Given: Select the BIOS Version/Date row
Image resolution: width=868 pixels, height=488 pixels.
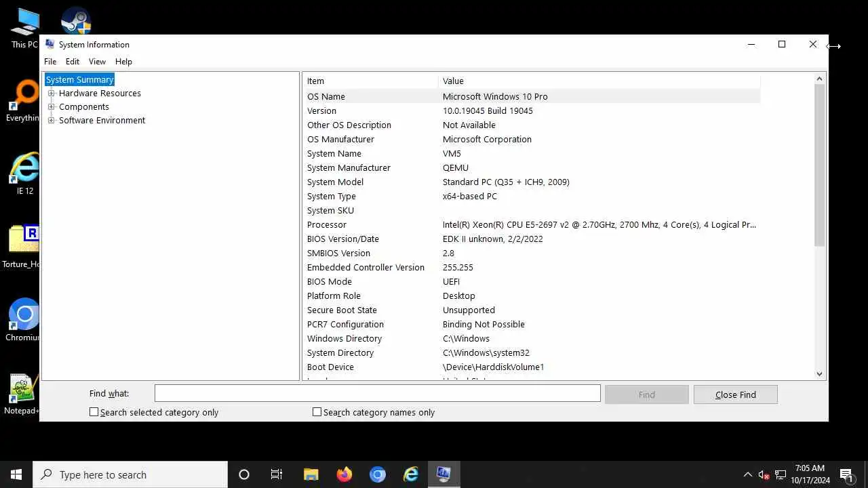Looking at the screenshot, I should [532, 239].
